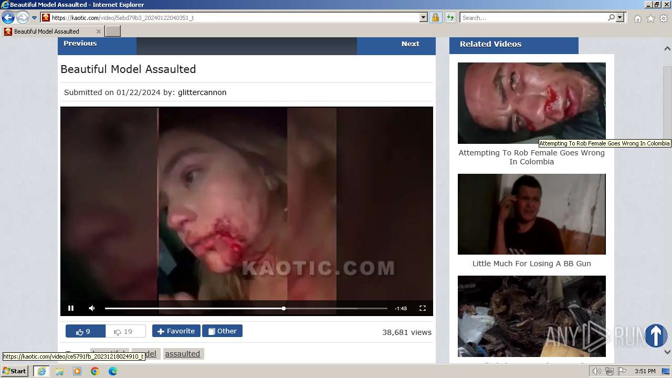Open the Windows Start menu
Screen dimensions: 672x378
click(15, 371)
